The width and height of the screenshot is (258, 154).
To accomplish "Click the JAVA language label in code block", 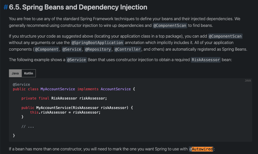I will pos(248,81).
